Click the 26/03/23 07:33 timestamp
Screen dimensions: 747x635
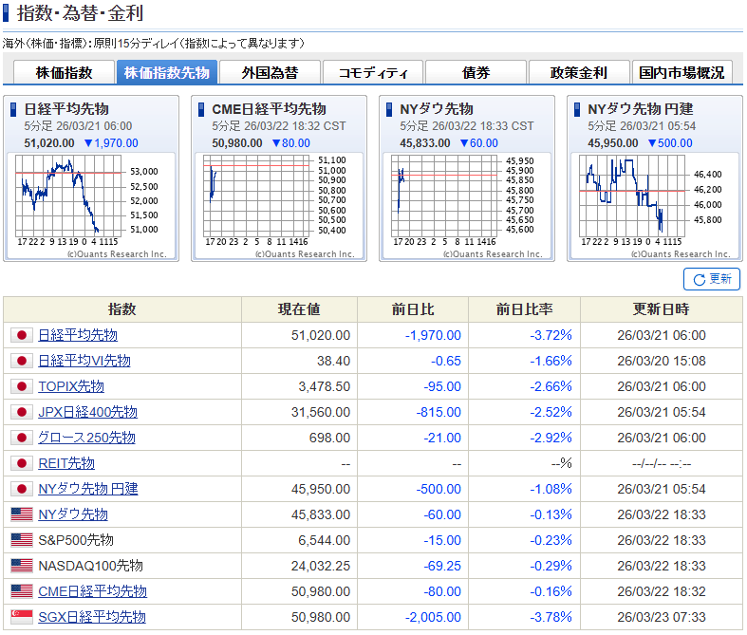(x=662, y=617)
